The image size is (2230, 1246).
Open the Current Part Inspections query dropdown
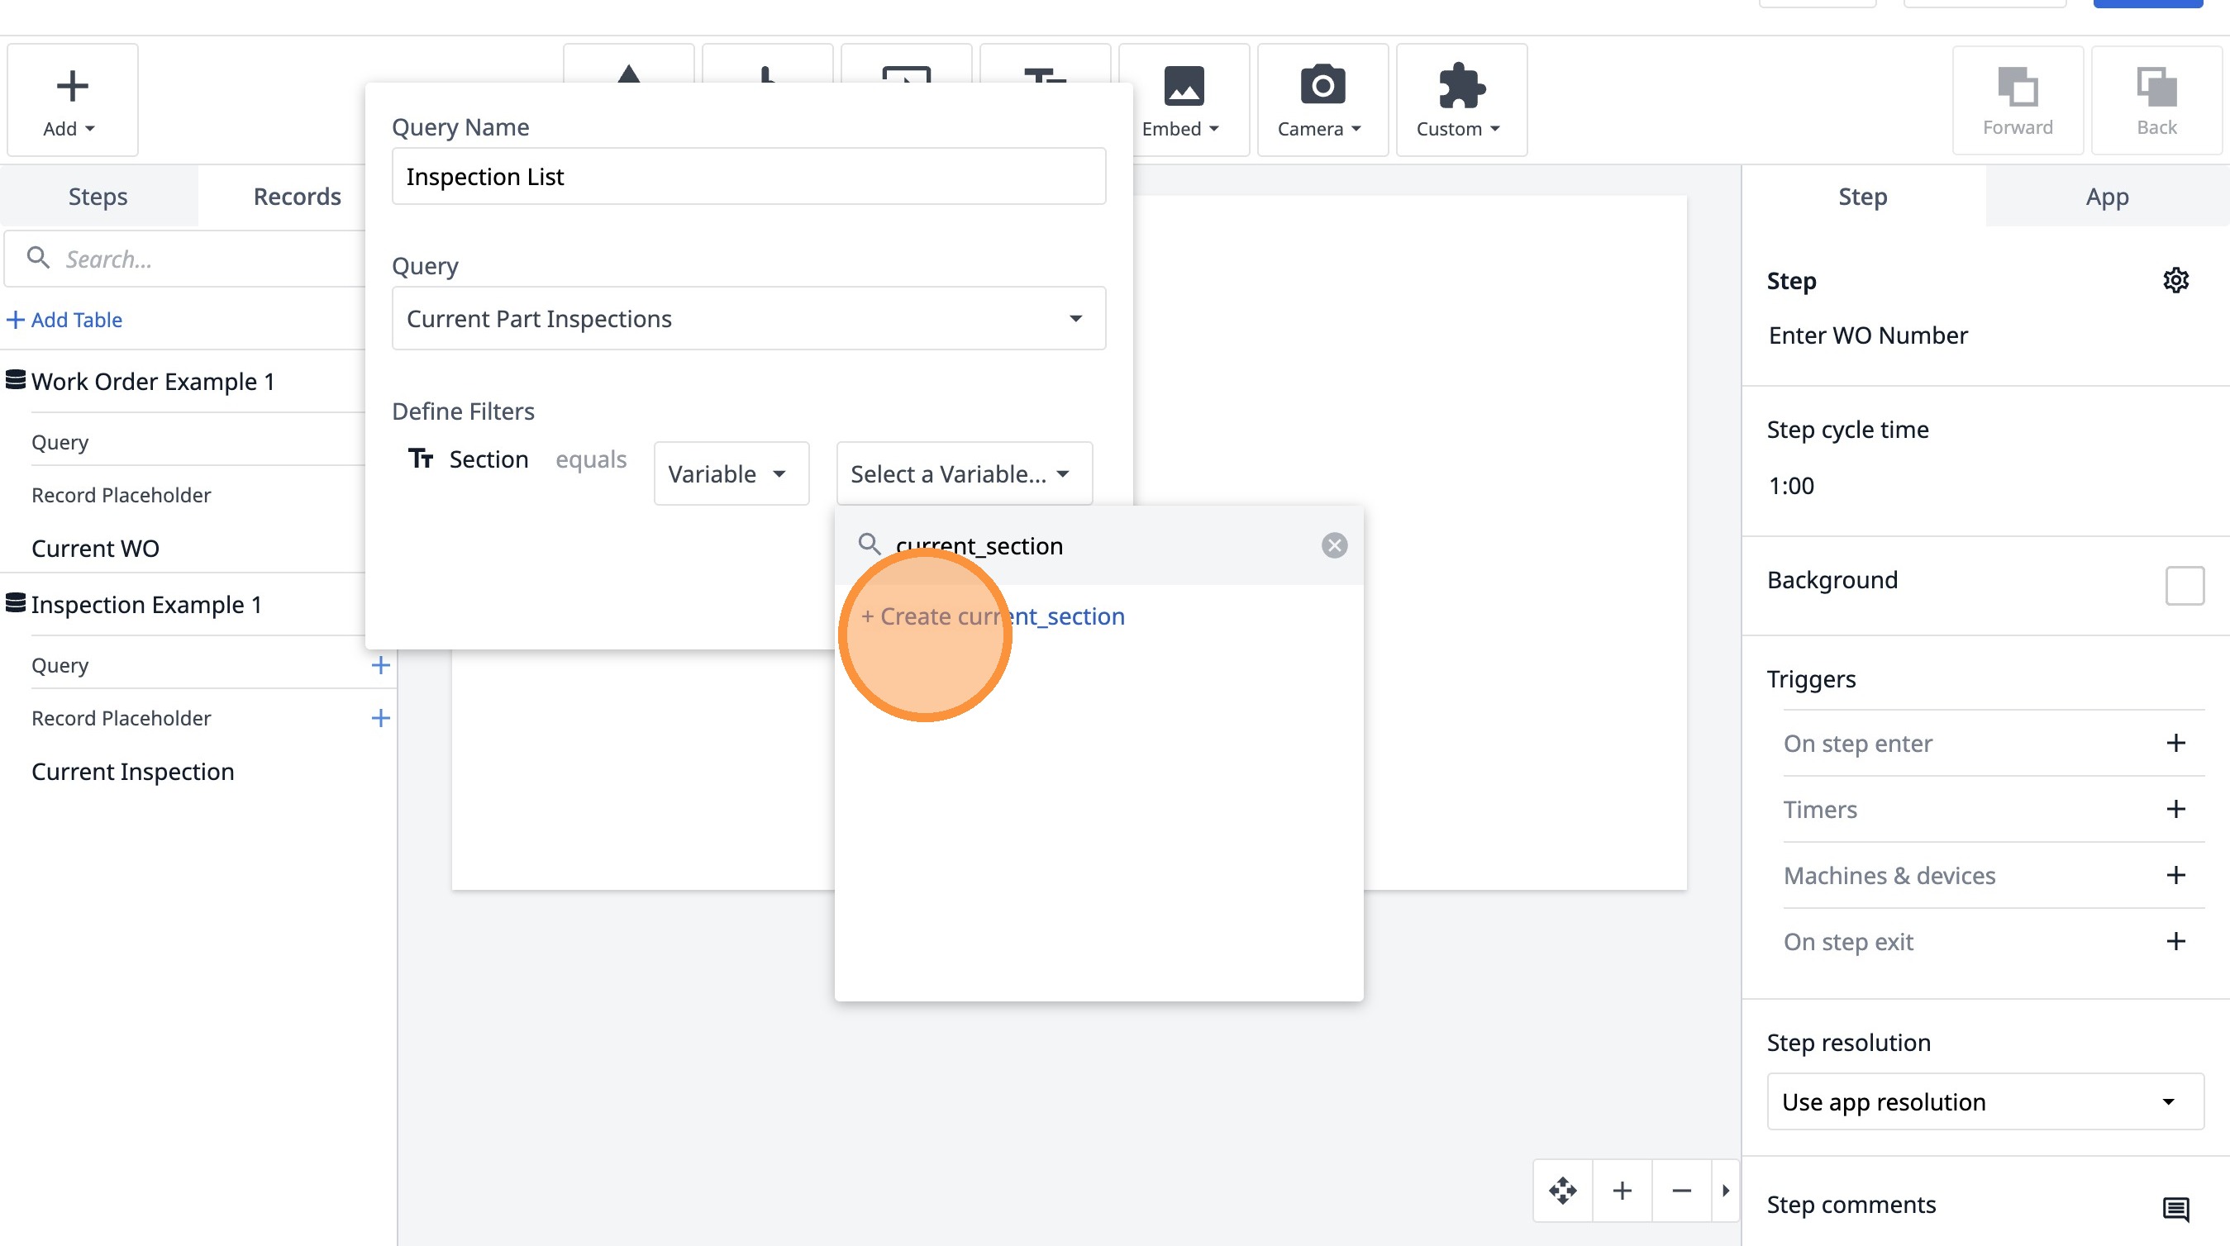(x=748, y=318)
